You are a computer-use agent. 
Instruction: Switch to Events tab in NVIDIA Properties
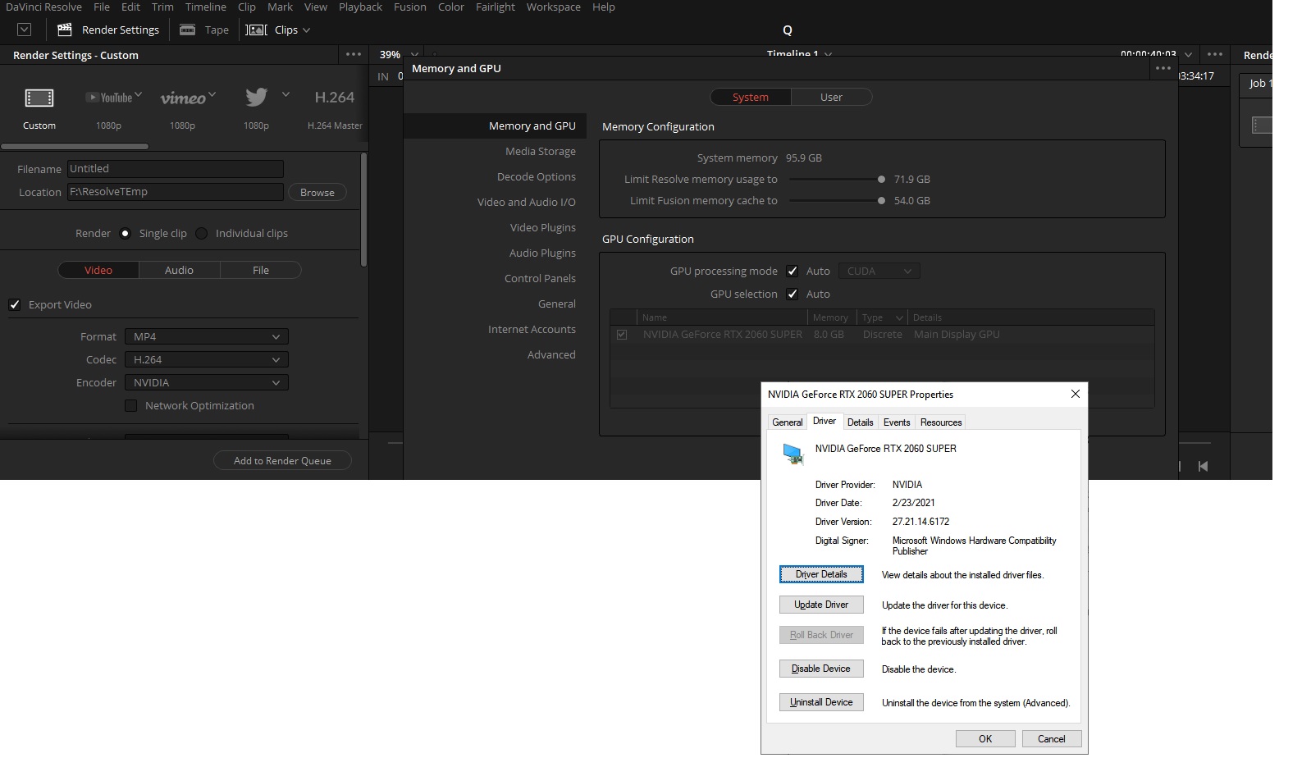897,422
